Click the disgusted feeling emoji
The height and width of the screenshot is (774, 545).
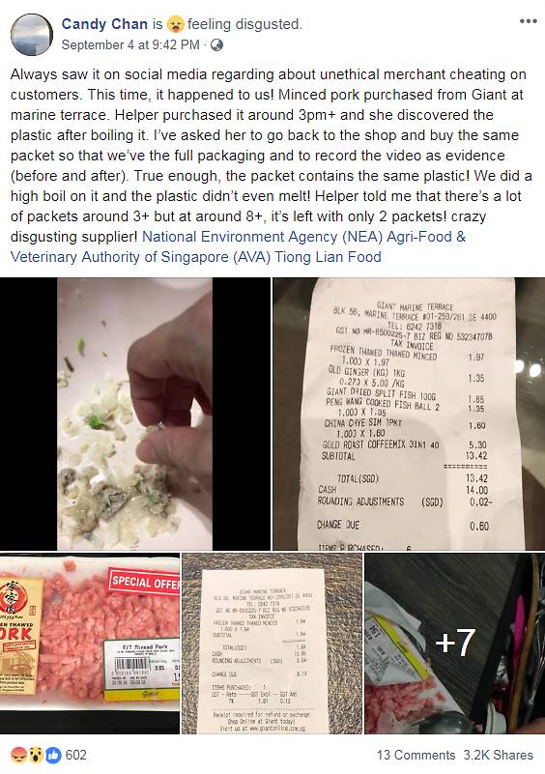(x=175, y=24)
